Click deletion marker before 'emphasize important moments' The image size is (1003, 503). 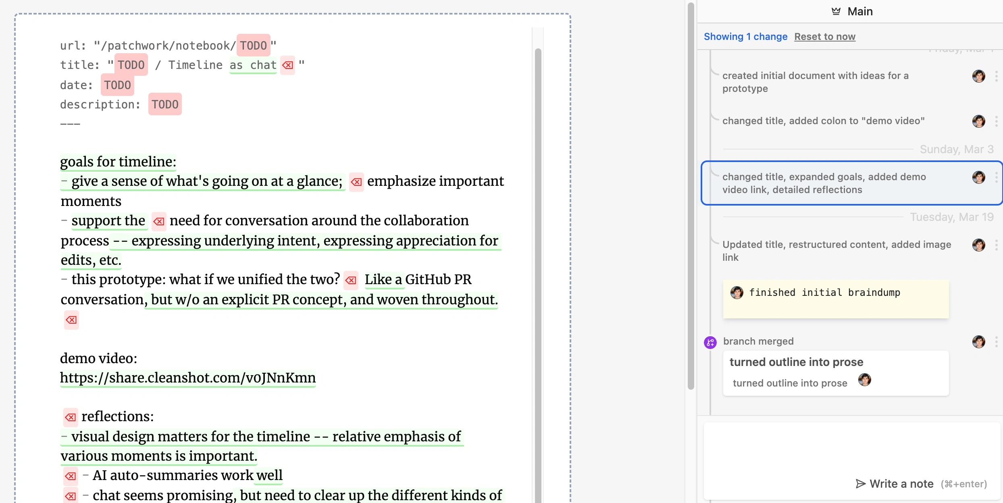(356, 182)
